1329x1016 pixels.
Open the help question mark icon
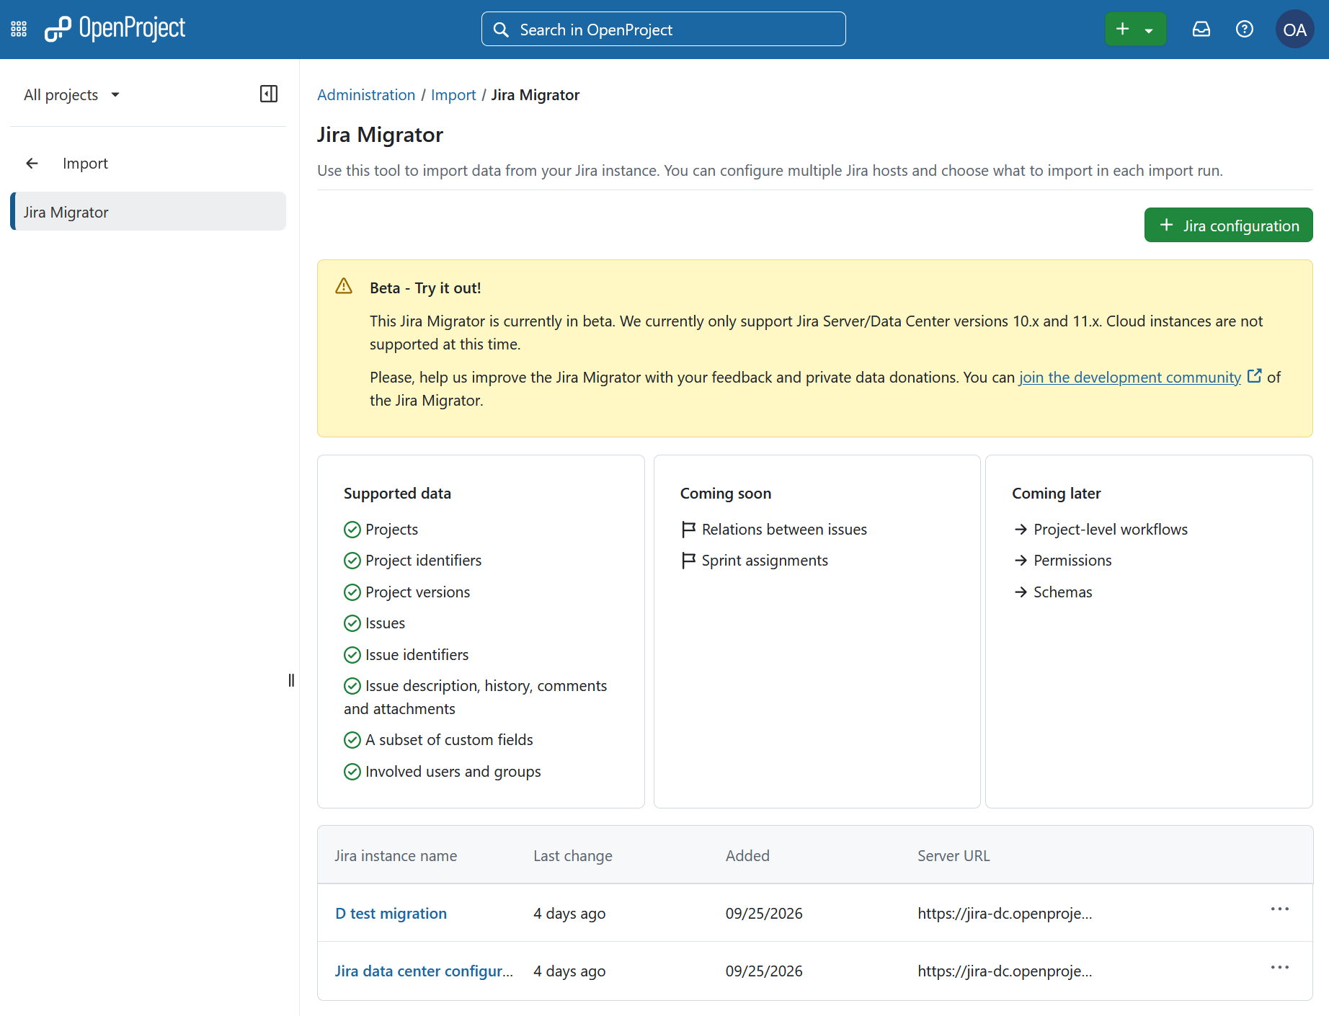click(x=1245, y=30)
